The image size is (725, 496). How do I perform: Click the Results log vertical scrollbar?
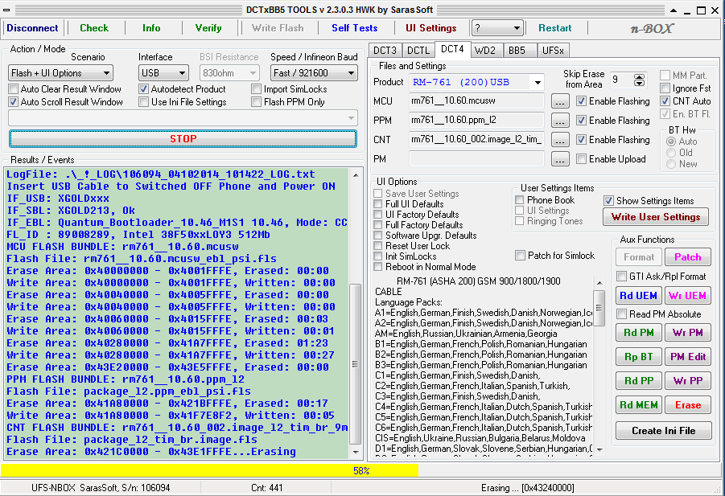[x=356, y=314]
